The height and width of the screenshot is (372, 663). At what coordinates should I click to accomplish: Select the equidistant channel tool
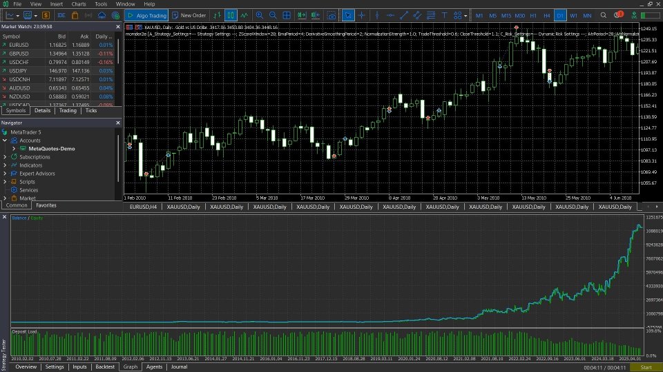point(417,16)
